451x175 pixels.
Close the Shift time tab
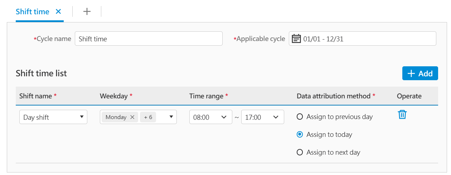58,11
